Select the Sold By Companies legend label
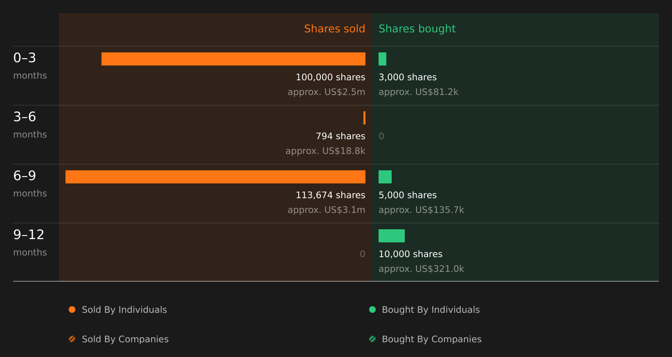Image resolution: width=672 pixels, height=357 pixels. [x=125, y=339]
